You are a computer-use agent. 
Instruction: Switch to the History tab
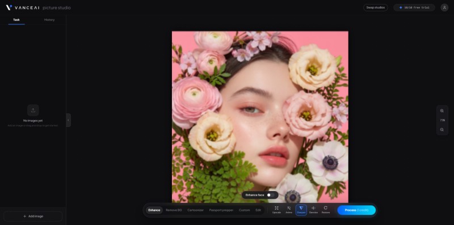pos(49,20)
